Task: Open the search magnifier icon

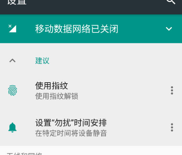Action: coord(171,2)
